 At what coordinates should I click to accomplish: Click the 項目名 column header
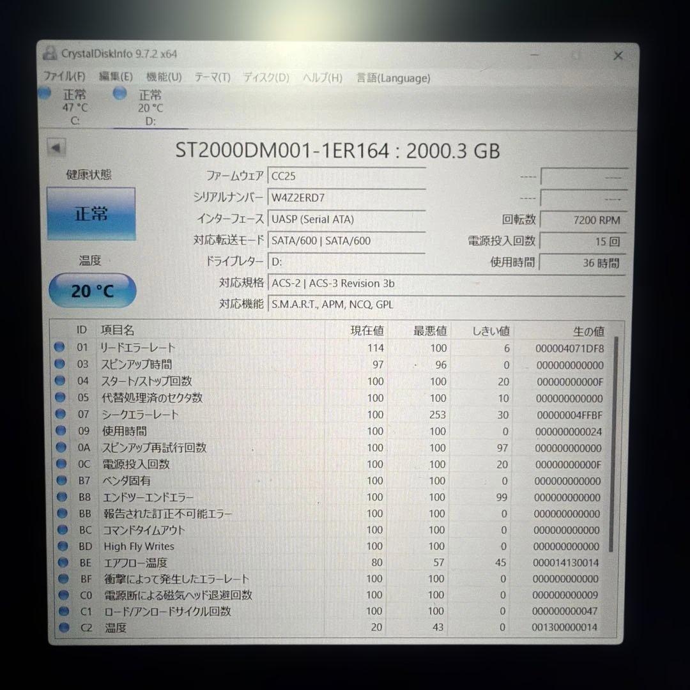click(x=118, y=330)
